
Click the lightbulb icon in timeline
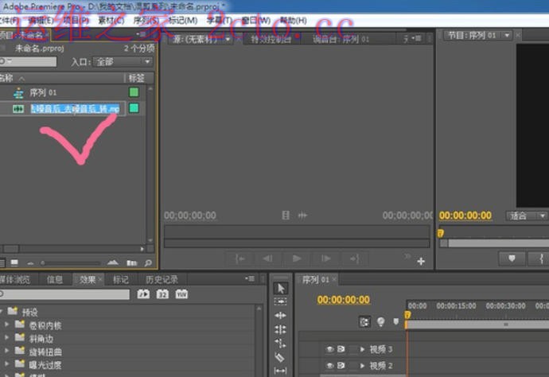pos(380,321)
